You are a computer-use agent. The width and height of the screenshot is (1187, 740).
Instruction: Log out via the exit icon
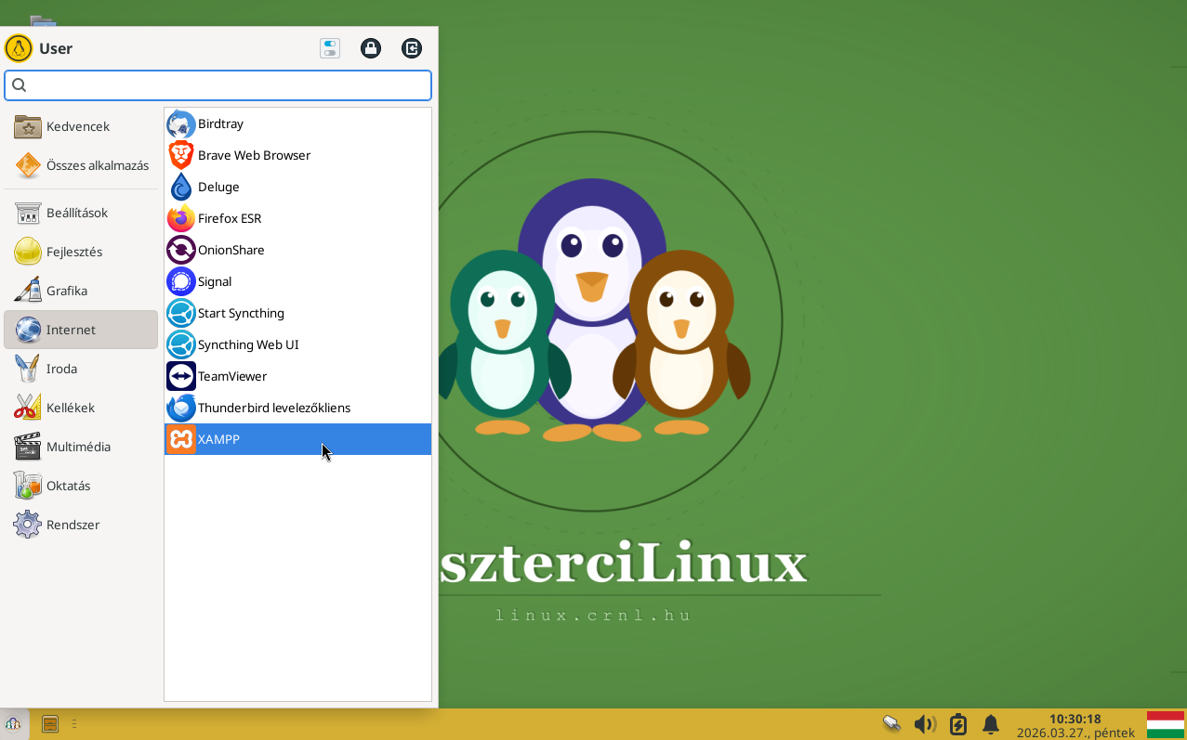tap(412, 48)
